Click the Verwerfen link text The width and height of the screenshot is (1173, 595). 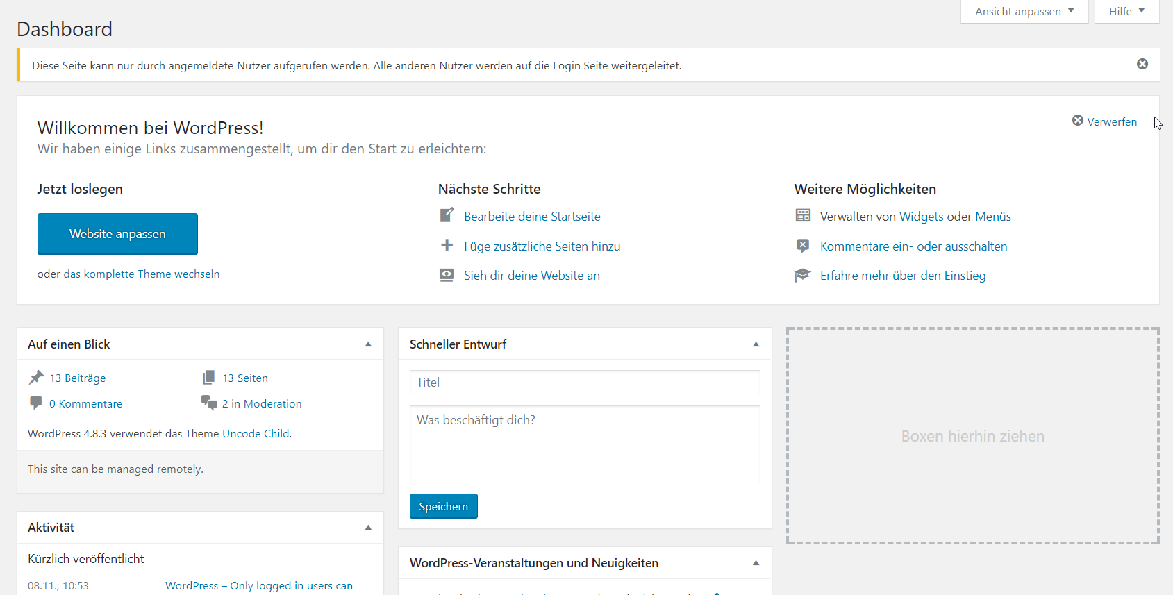tap(1112, 121)
